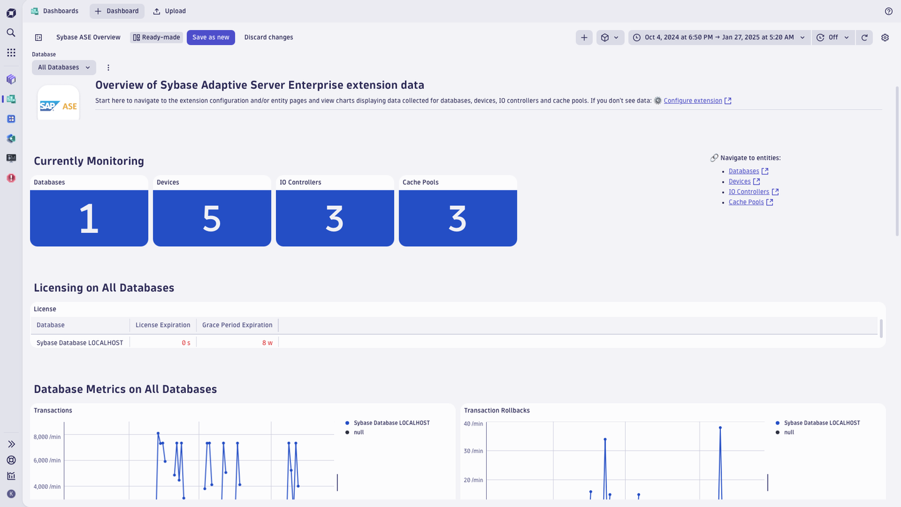Open the kebab menu next to All Databases
The height and width of the screenshot is (507, 901).
coord(108,67)
